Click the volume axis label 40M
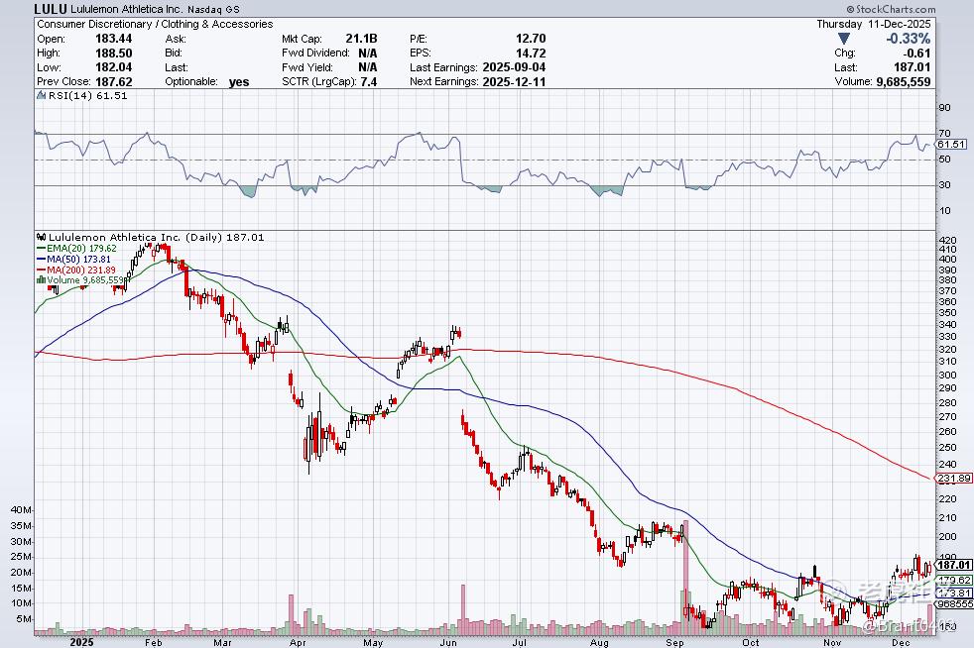974x648 pixels. [21, 509]
